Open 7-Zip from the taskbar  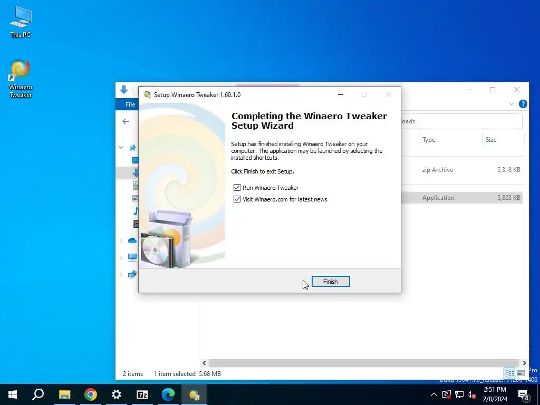click(142, 394)
